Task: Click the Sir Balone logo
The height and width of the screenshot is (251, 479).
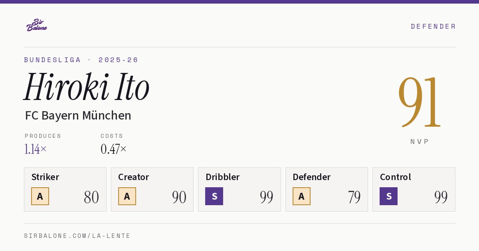Action: click(x=37, y=25)
